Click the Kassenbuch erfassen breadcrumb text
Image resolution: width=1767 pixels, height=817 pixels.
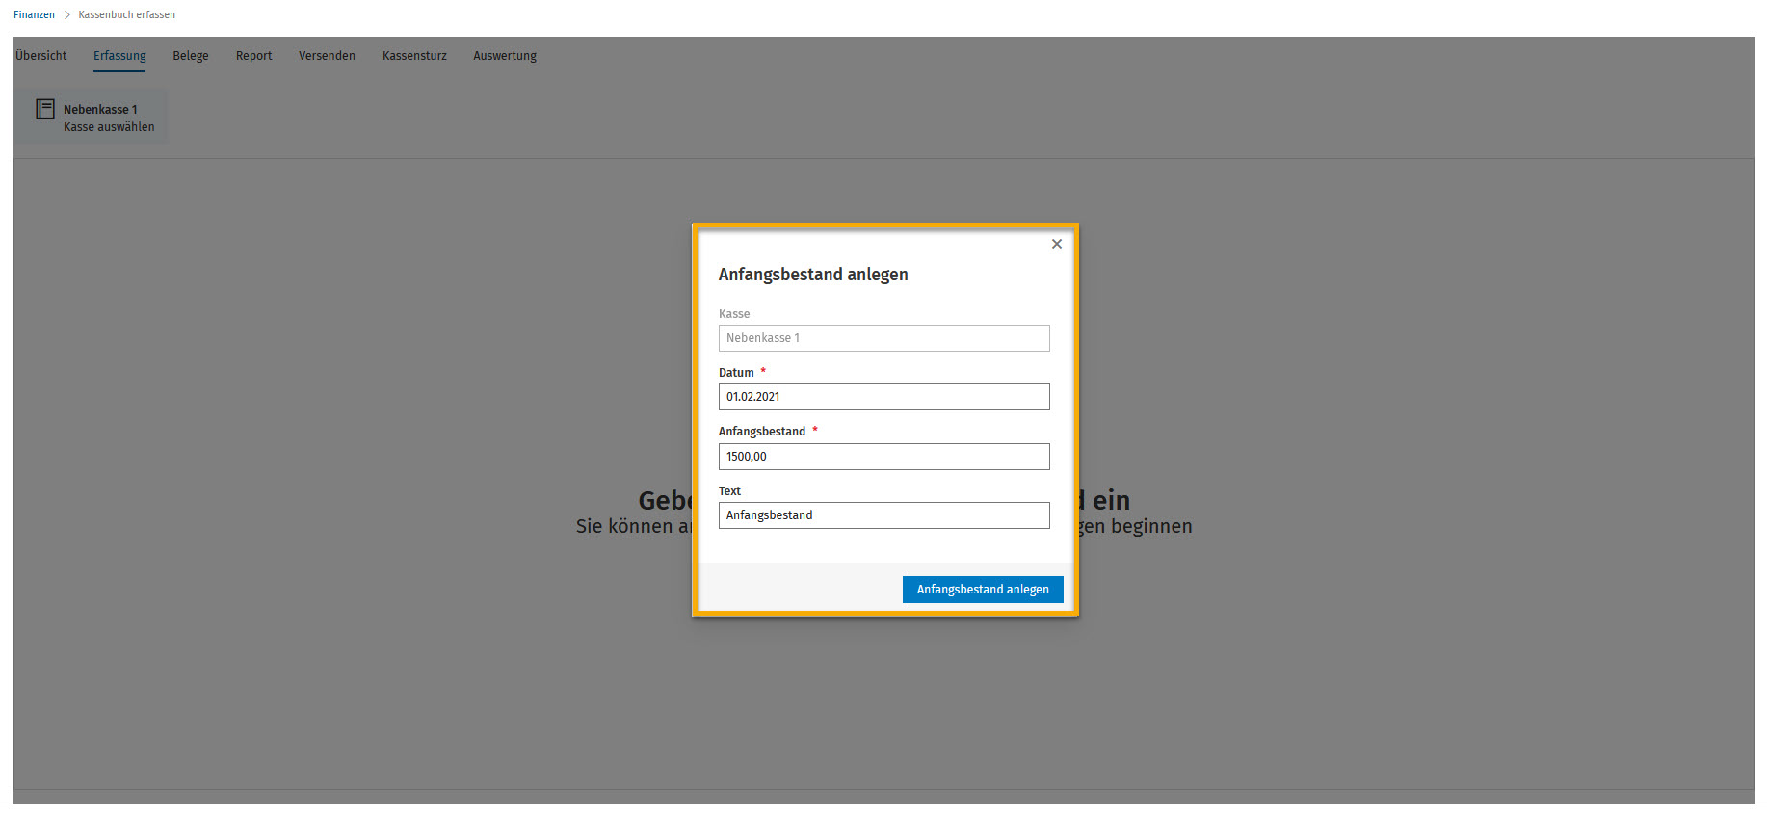pyautogui.click(x=127, y=14)
